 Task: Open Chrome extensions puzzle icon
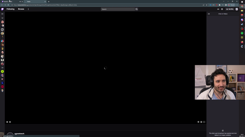pos(219,5)
